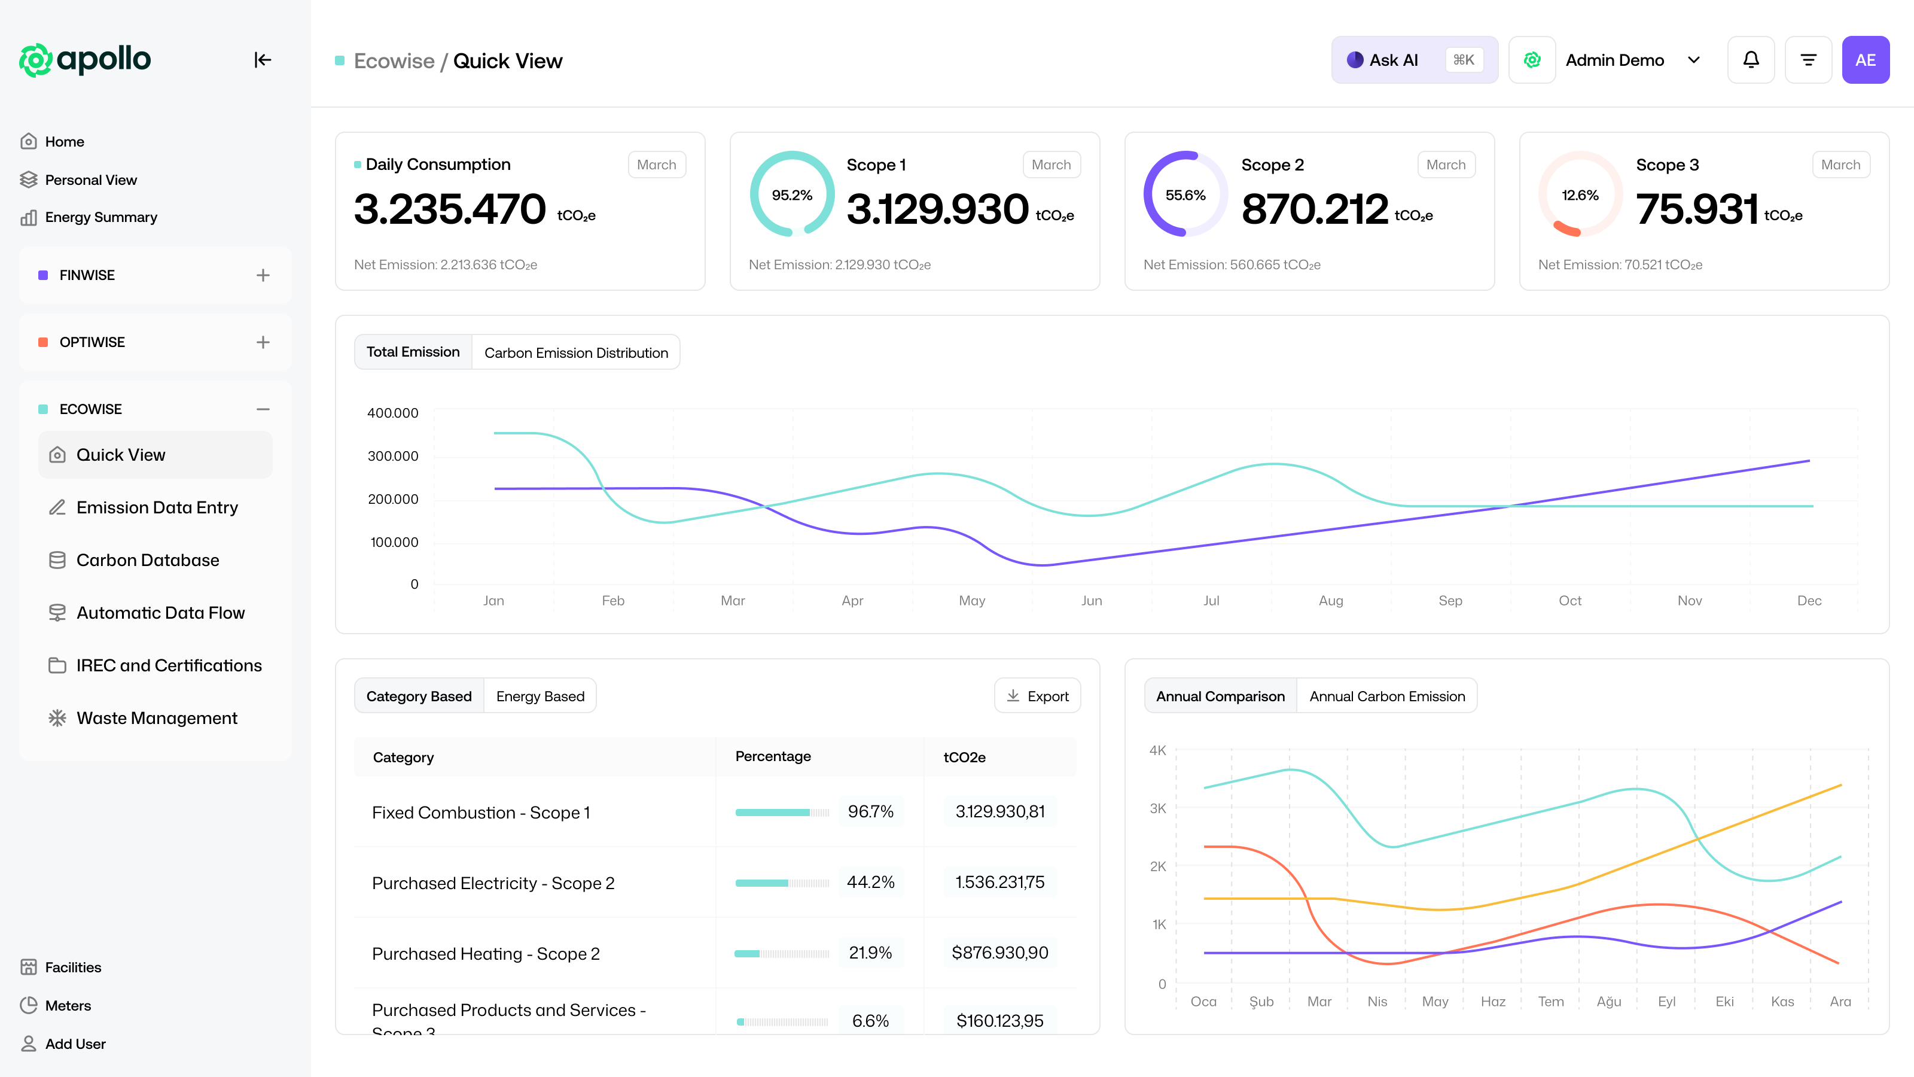Expand the FINWISE section

[263, 275]
